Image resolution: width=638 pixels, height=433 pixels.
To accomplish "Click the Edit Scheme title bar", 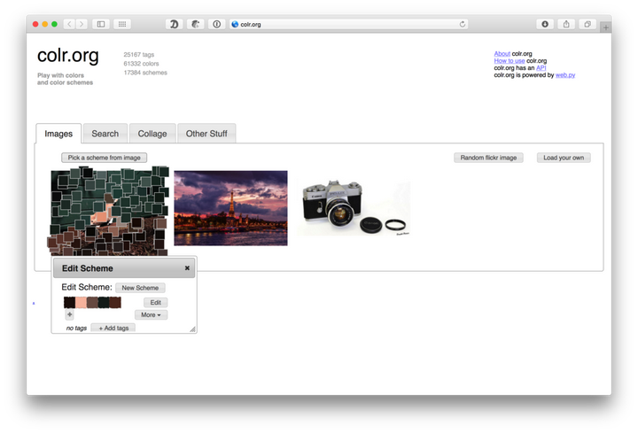I will [x=124, y=268].
